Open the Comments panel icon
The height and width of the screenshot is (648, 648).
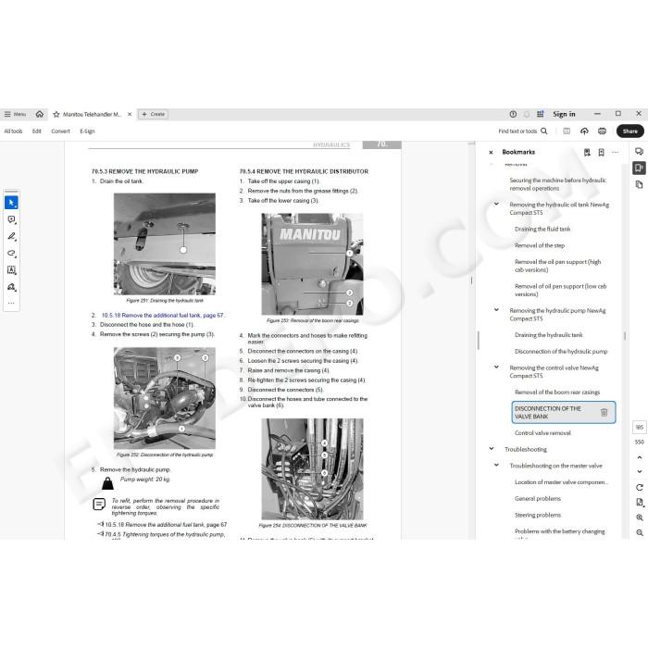coord(639,151)
